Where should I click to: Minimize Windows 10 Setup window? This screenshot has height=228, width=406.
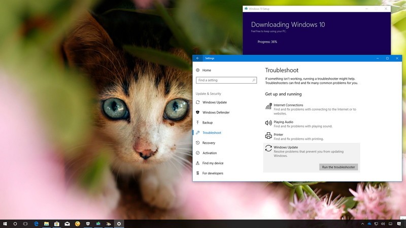[366, 9]
